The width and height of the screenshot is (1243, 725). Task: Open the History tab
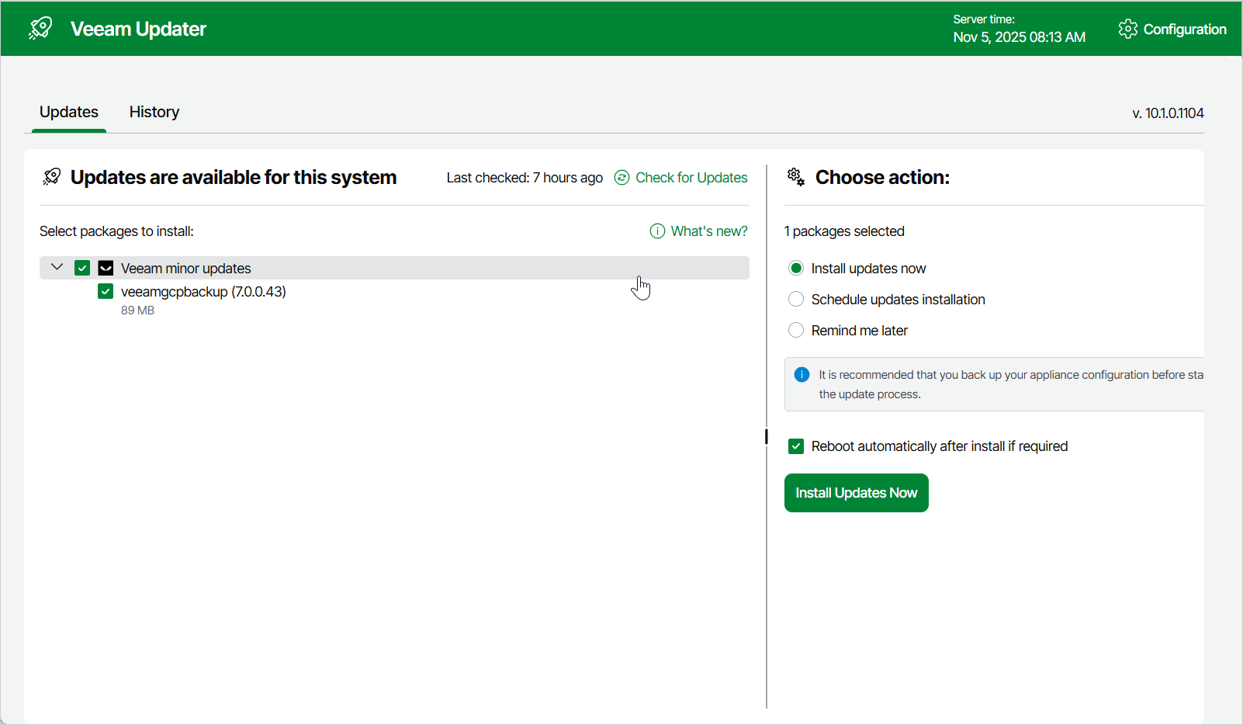coord(154,112)
